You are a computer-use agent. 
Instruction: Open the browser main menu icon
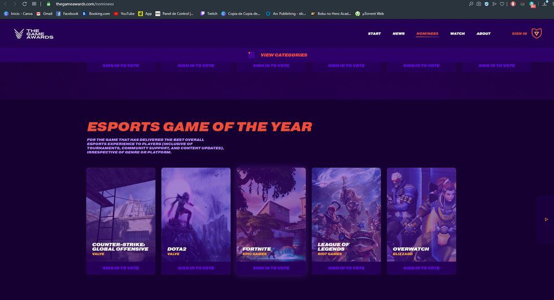tap(552, 4)
